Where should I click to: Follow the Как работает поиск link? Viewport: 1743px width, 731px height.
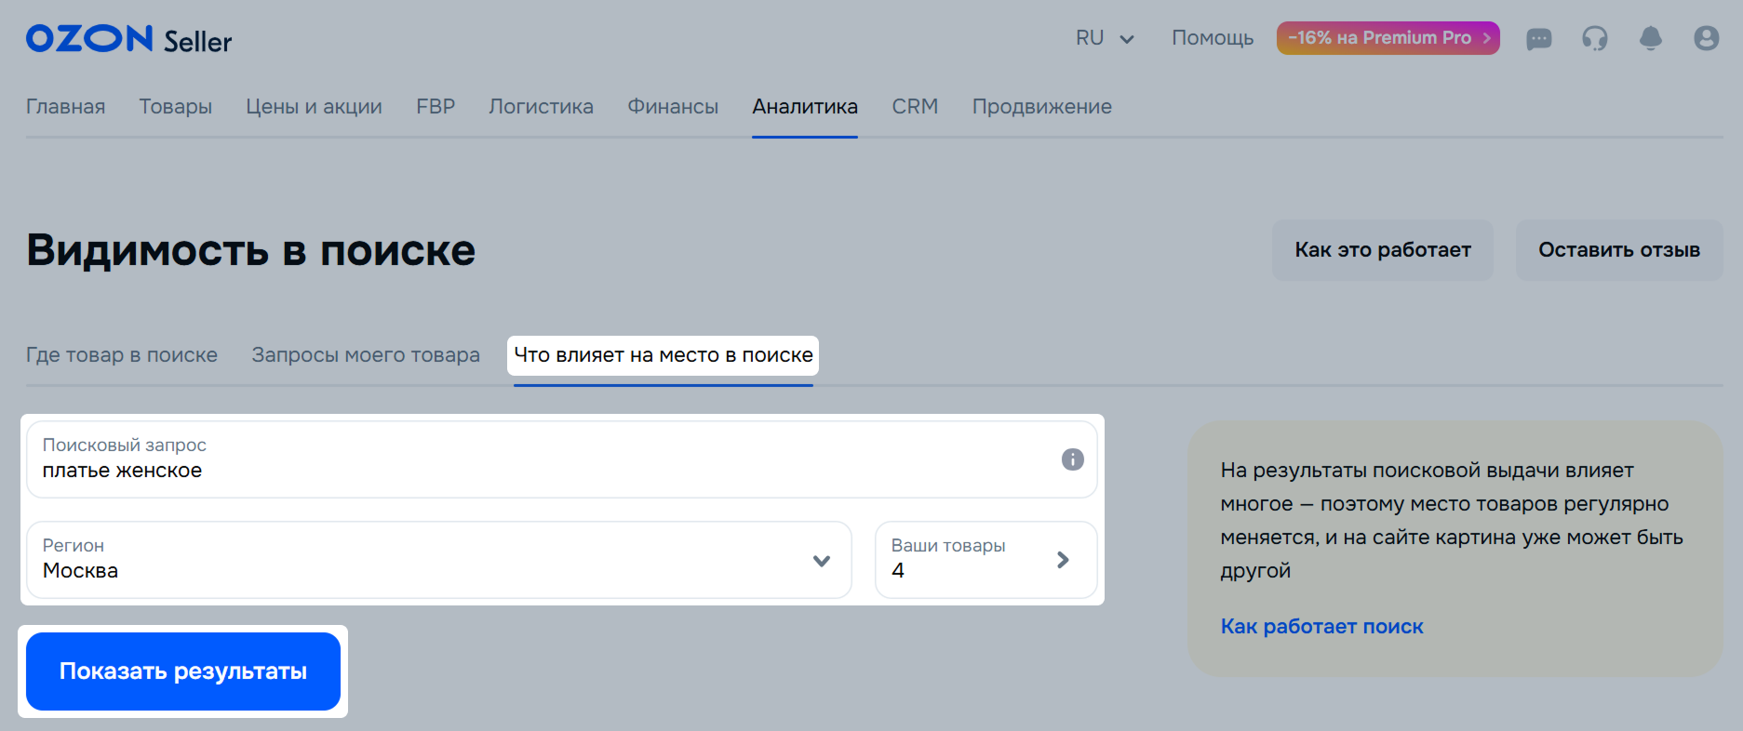(x=1321, y=627)
